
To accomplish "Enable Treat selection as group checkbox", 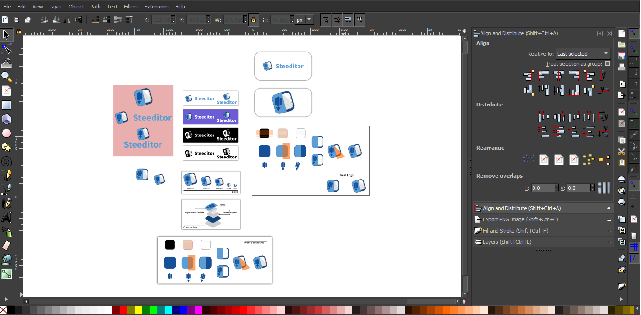I will pyautogui.click(x=607, y=64).
